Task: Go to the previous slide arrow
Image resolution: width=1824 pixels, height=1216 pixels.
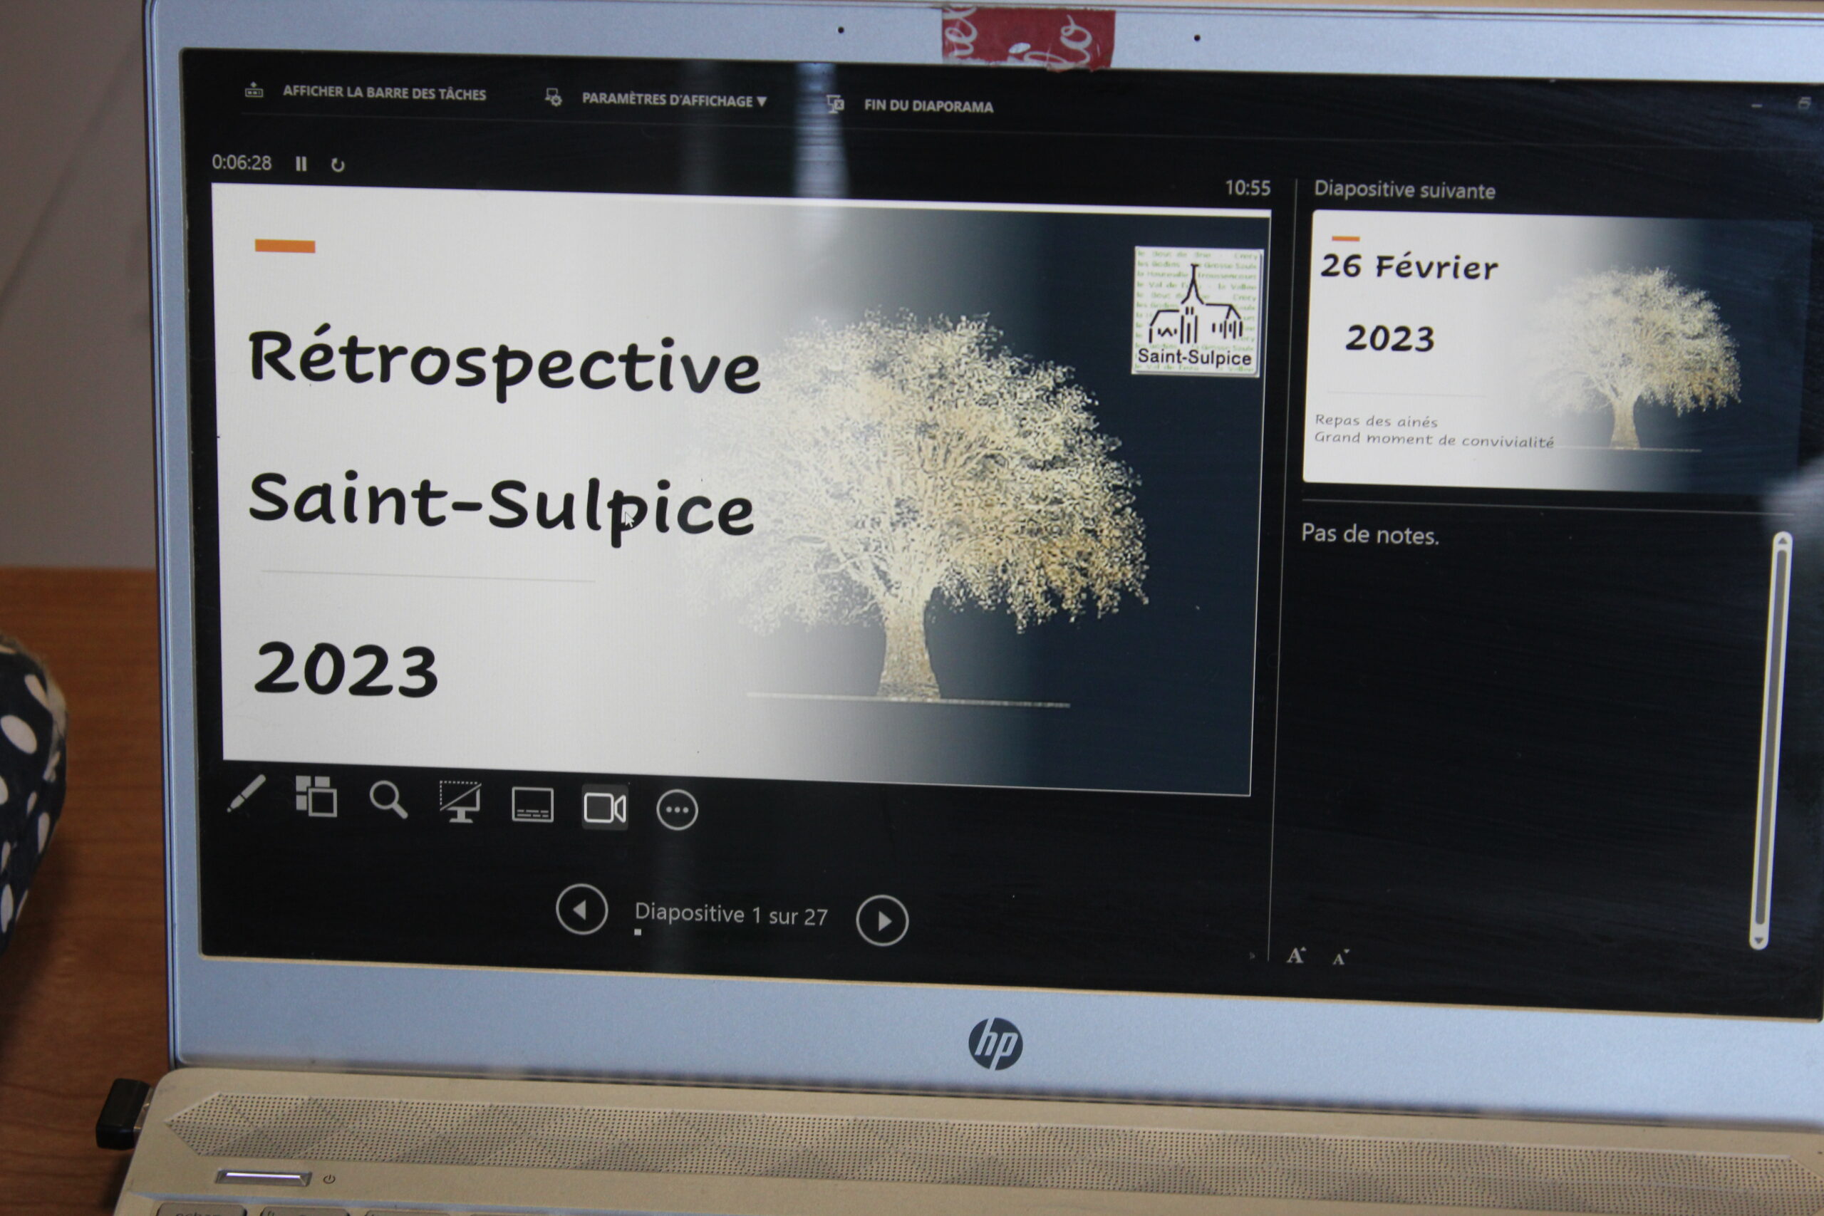Action: 581,909
